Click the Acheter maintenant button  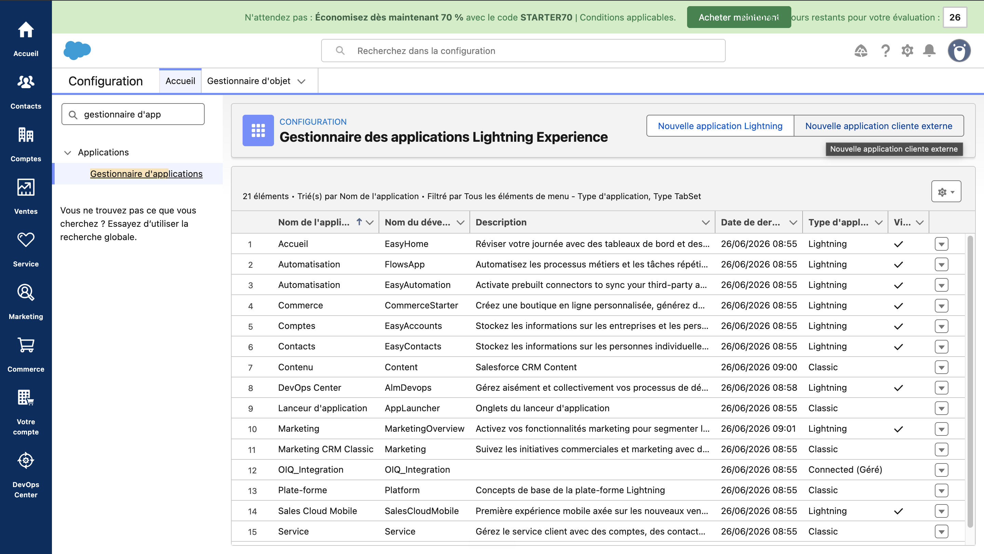(739, 17)
